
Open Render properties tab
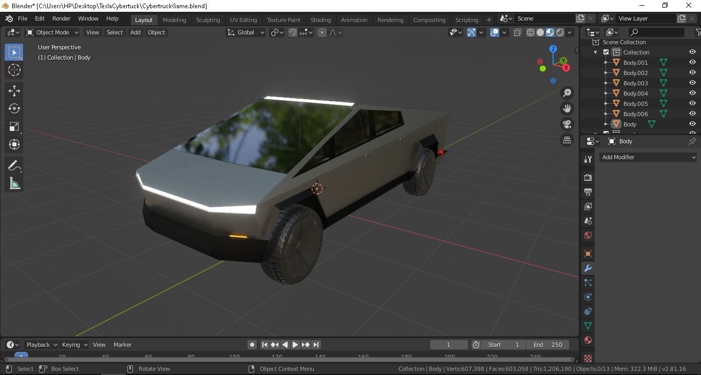coord(588,177)
